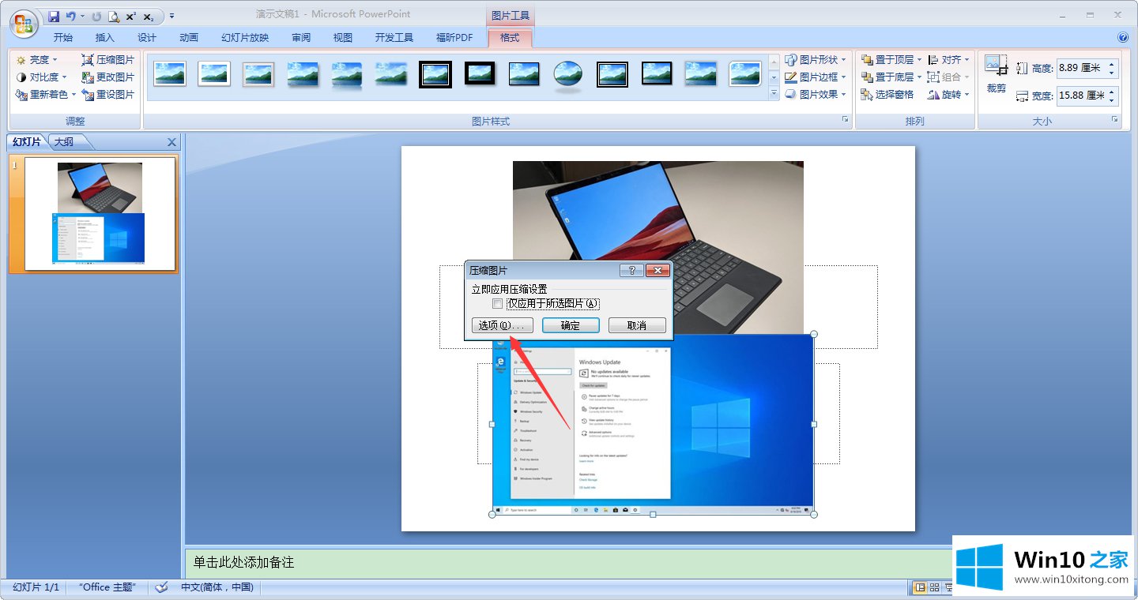Screen dimensions: 1138x600
Task: Switch to the 设计 ribbon tab
Action: tap(147, 38)
